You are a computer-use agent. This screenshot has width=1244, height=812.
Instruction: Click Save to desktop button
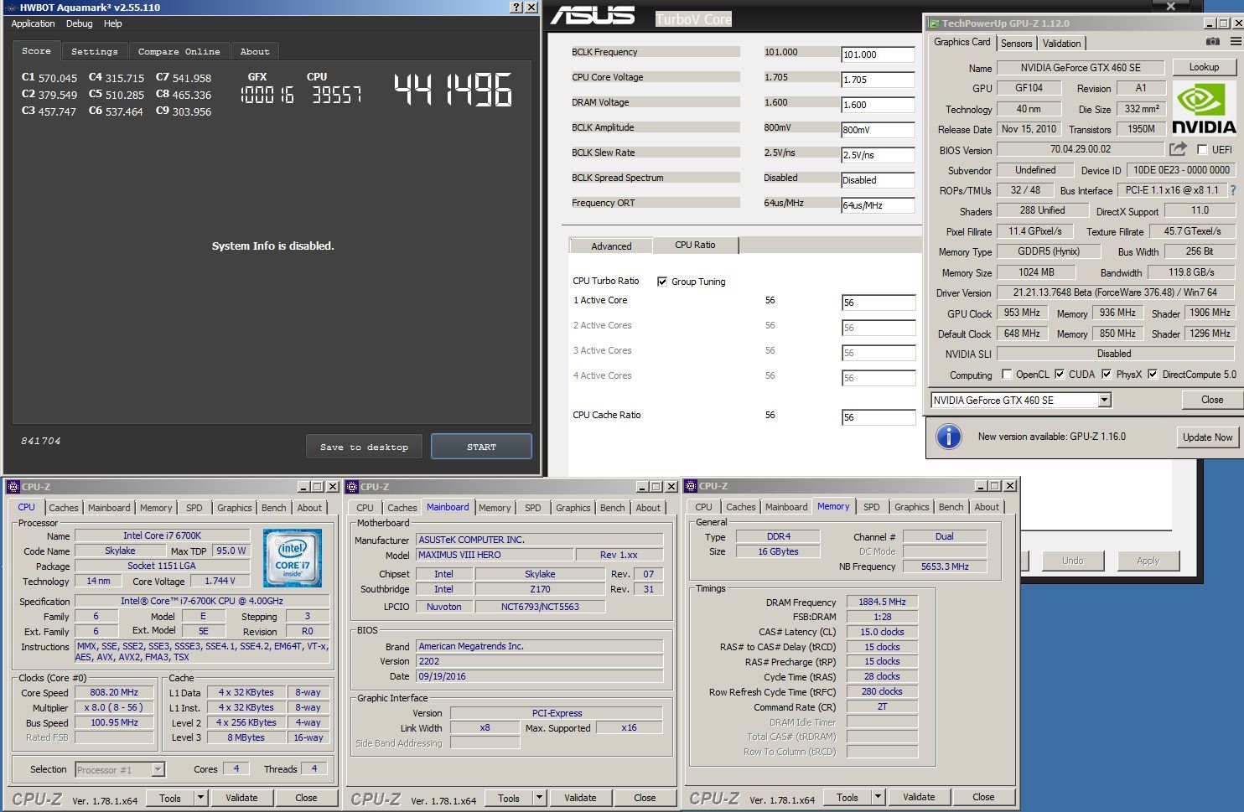coord(364,447)
